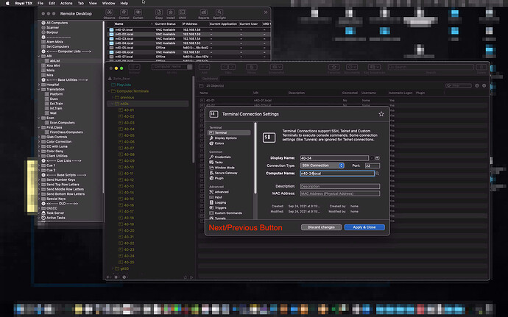This screenshot has width=508, height=317.
Task: Expand the previous folder in tree
Action: coord(112,97)
